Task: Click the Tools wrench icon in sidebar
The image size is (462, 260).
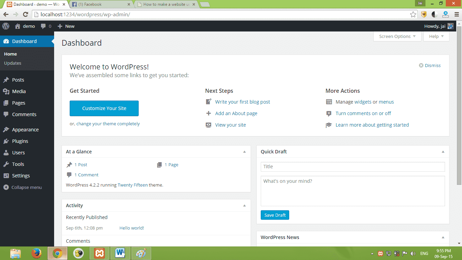Action: 6,164
